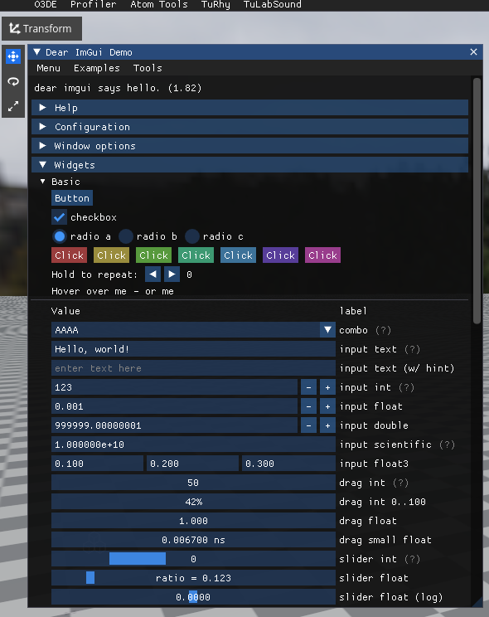Click the blue Button widget
The width and height of the screenshot is (489, 617).
[x=72, y=198]
